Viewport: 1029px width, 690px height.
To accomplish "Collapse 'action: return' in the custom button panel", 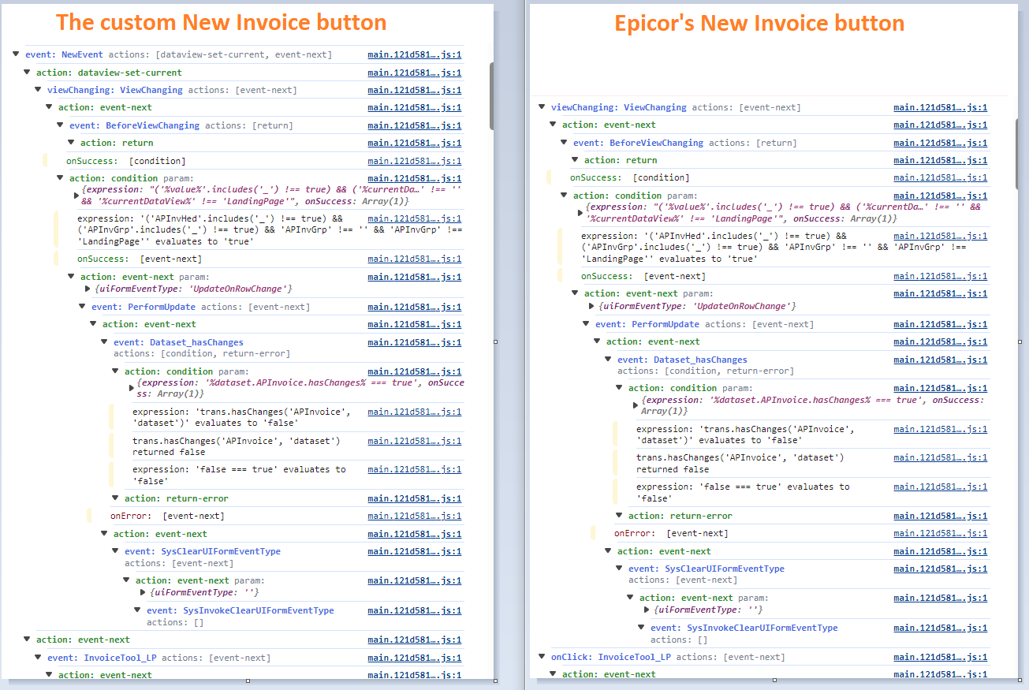I will pos(72,143).
